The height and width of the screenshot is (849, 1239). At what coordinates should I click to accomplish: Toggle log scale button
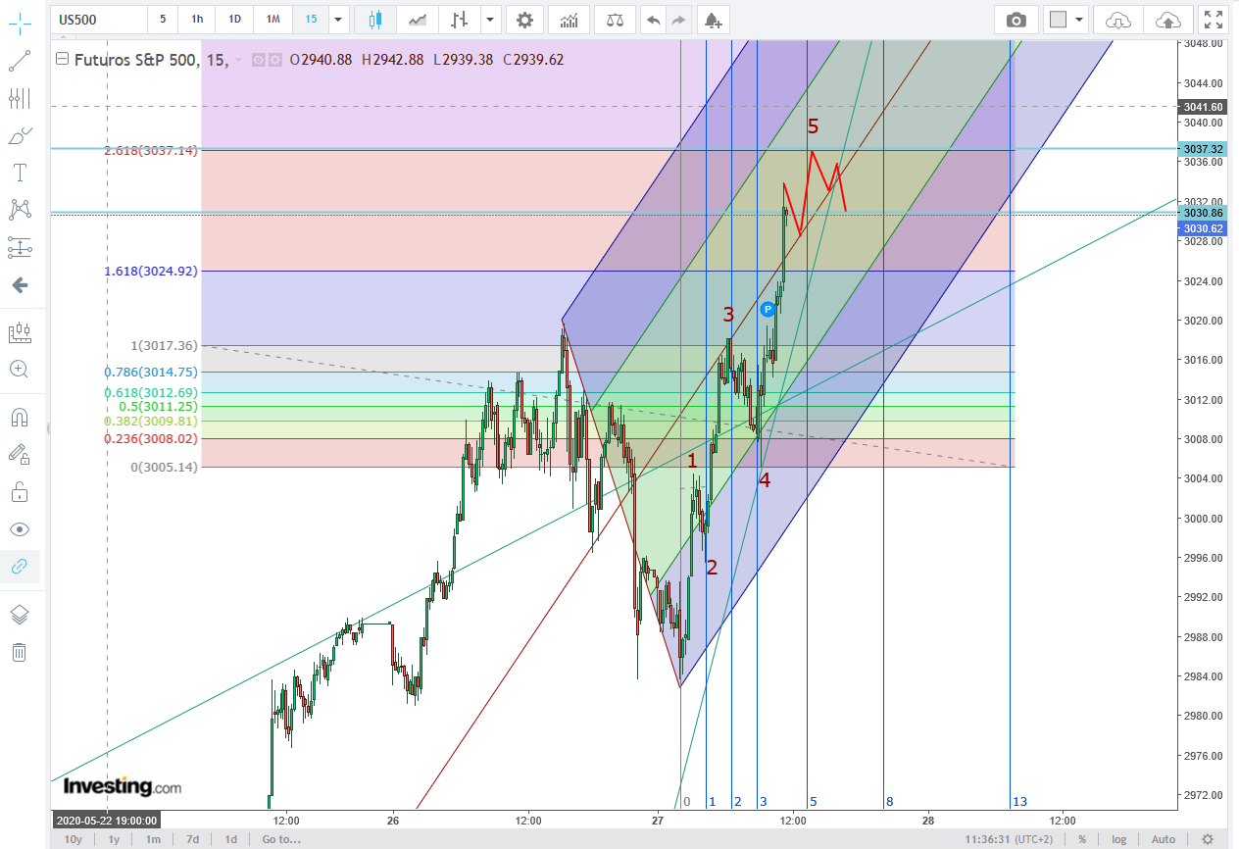1118,839
